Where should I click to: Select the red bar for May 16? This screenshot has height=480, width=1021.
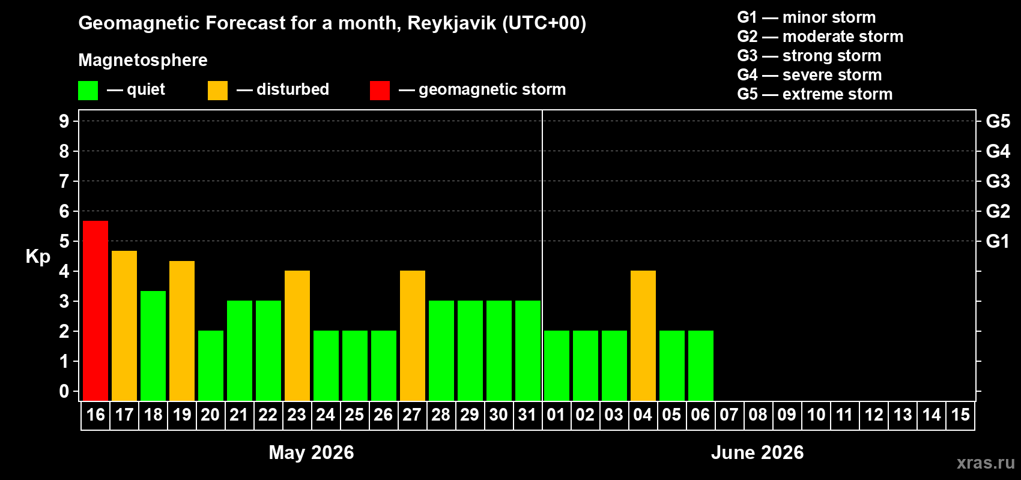(95, 311)
